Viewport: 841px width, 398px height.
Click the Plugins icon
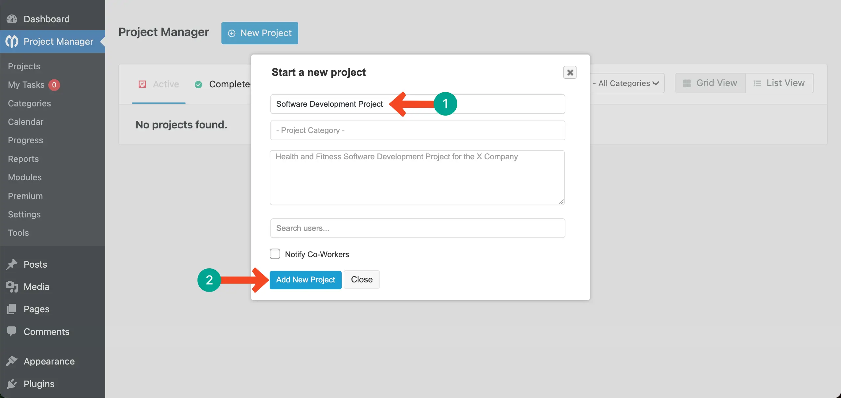[x=11, y=383]
